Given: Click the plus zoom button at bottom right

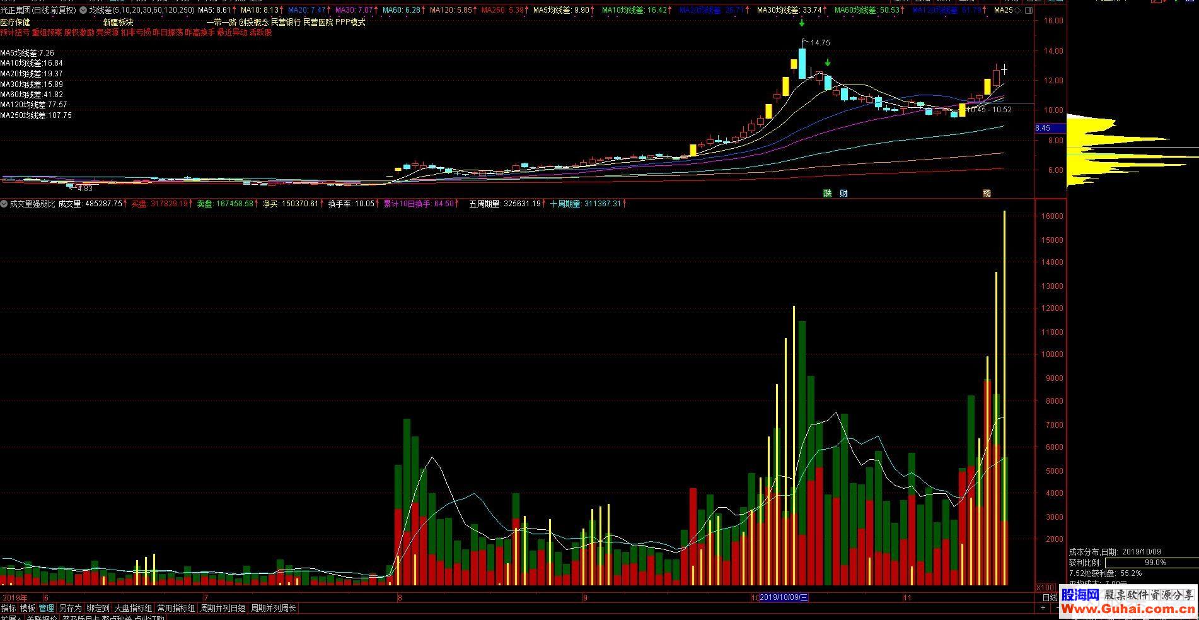Looking at the screenshot, I should [1043, 608].
